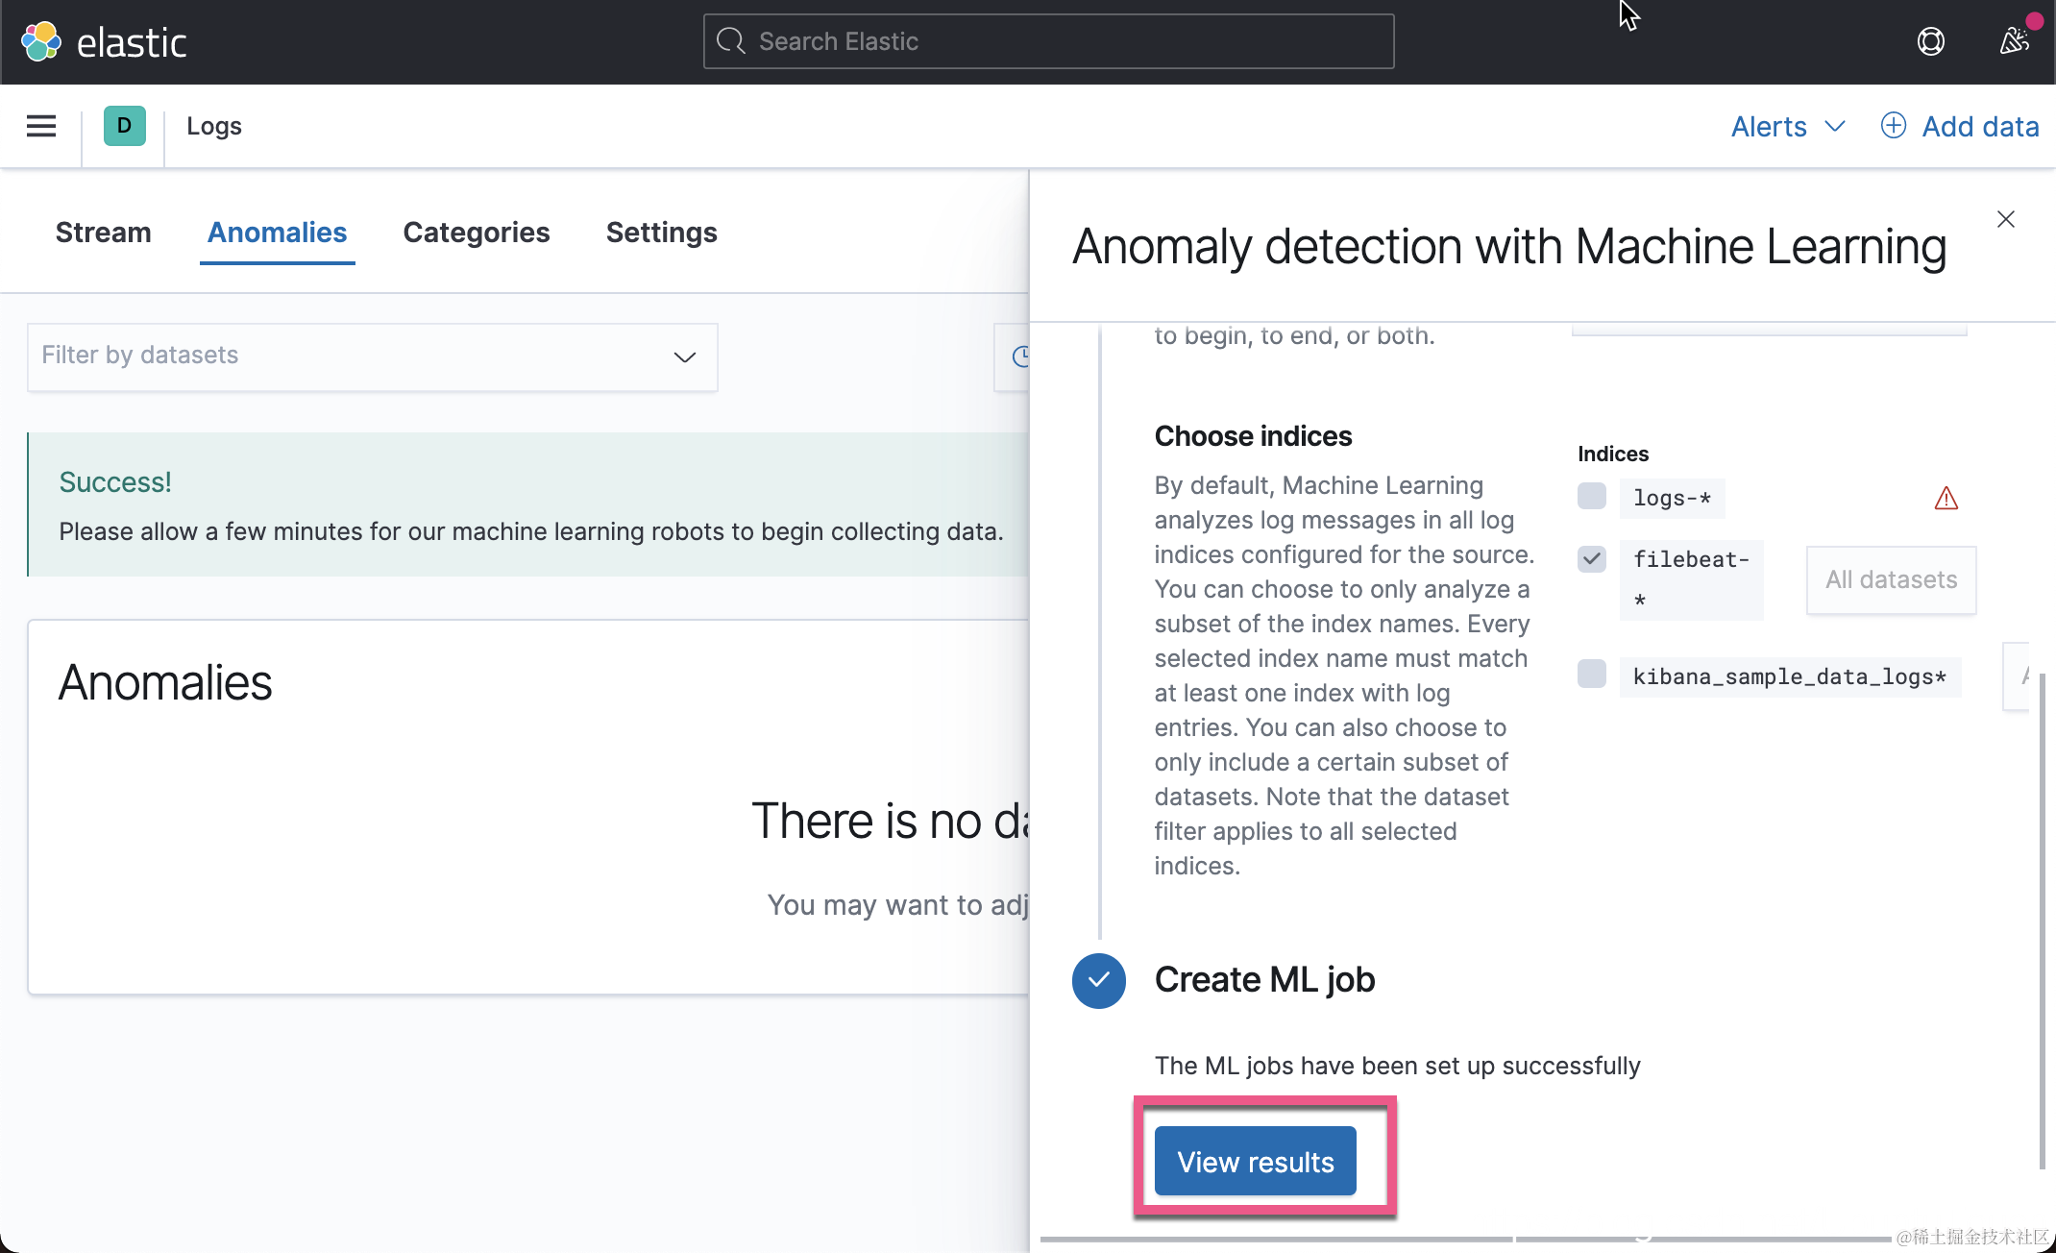Click the warning triangle next to logs-*
The image size is (2056, 1253).
(x=1946, y=499)
